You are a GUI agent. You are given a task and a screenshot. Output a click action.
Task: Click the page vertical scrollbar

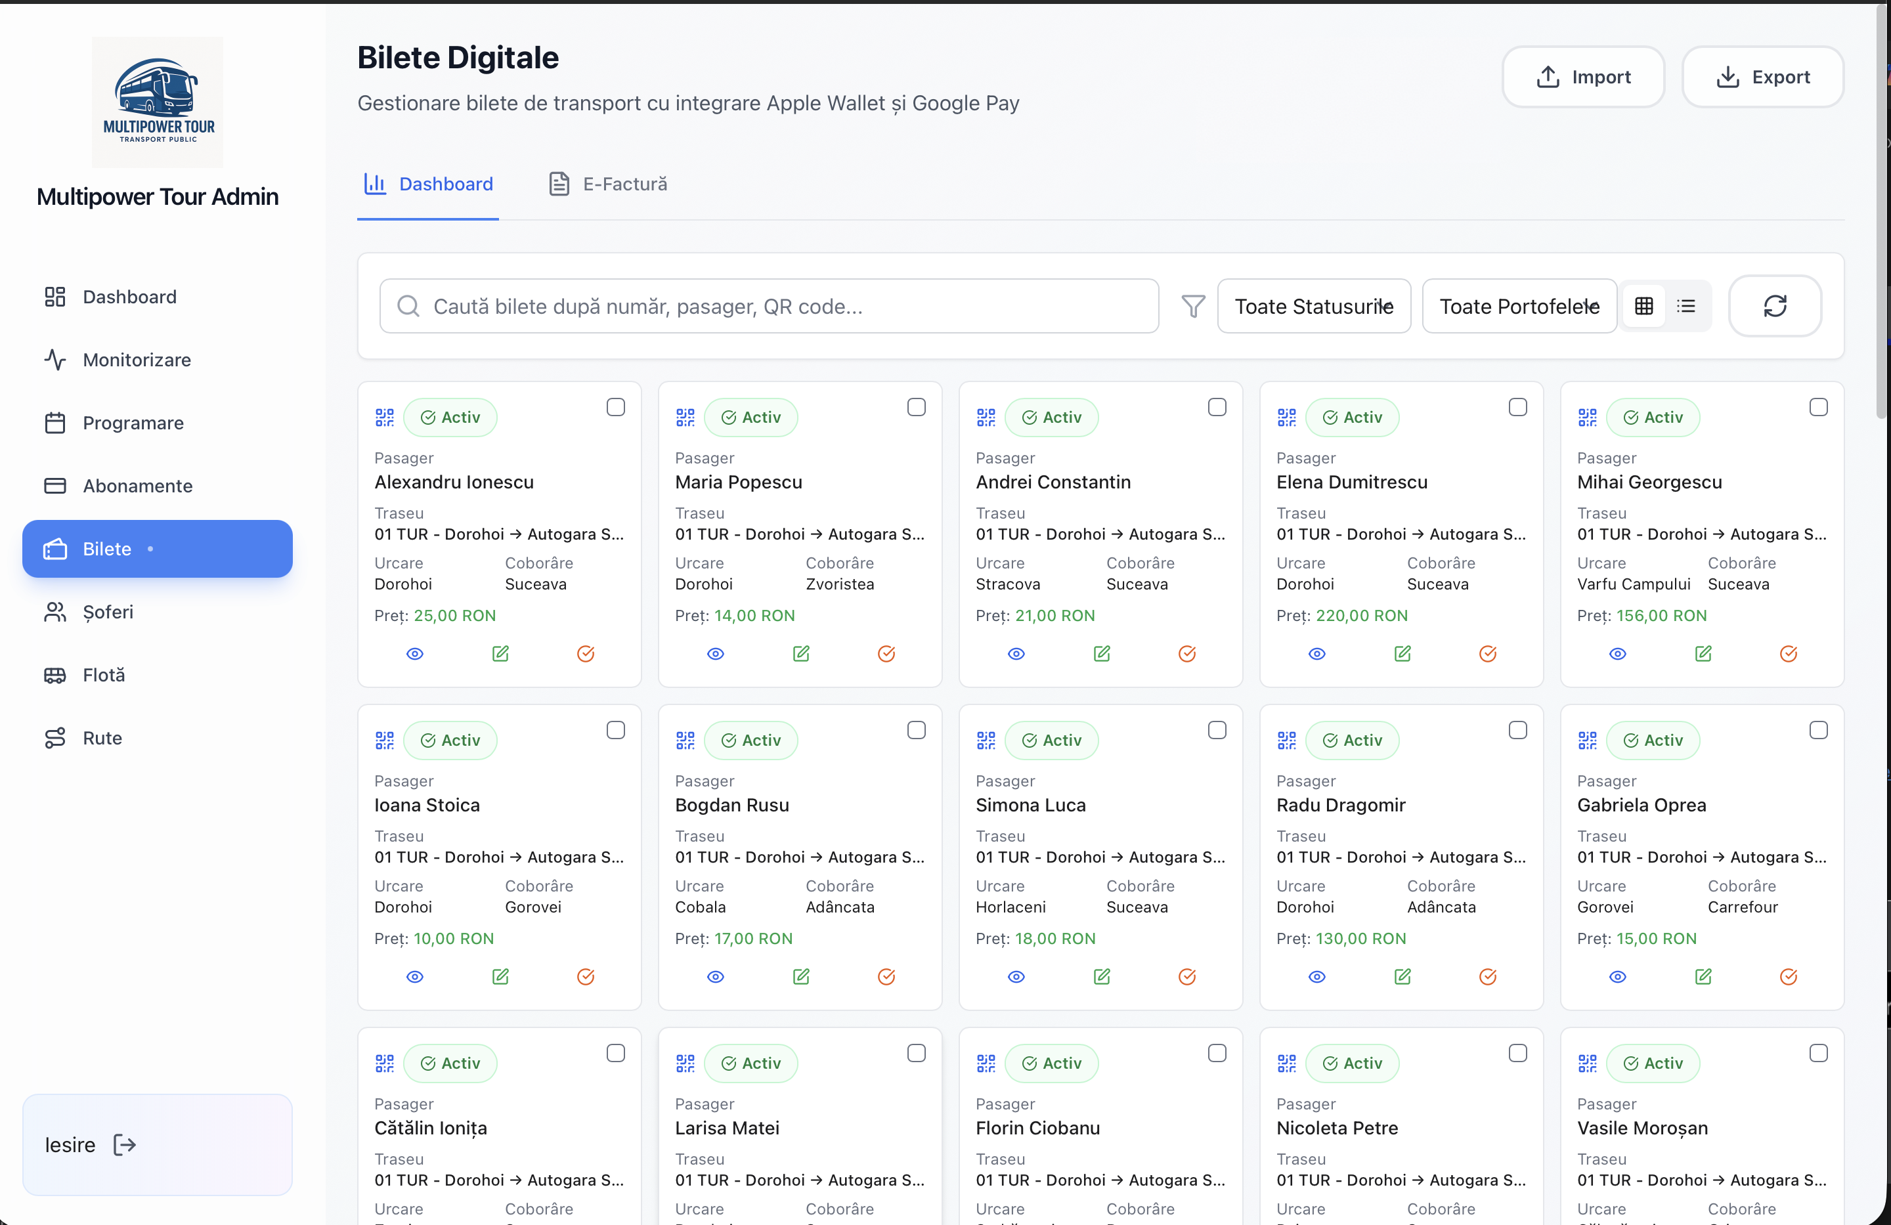point(1881,211)
